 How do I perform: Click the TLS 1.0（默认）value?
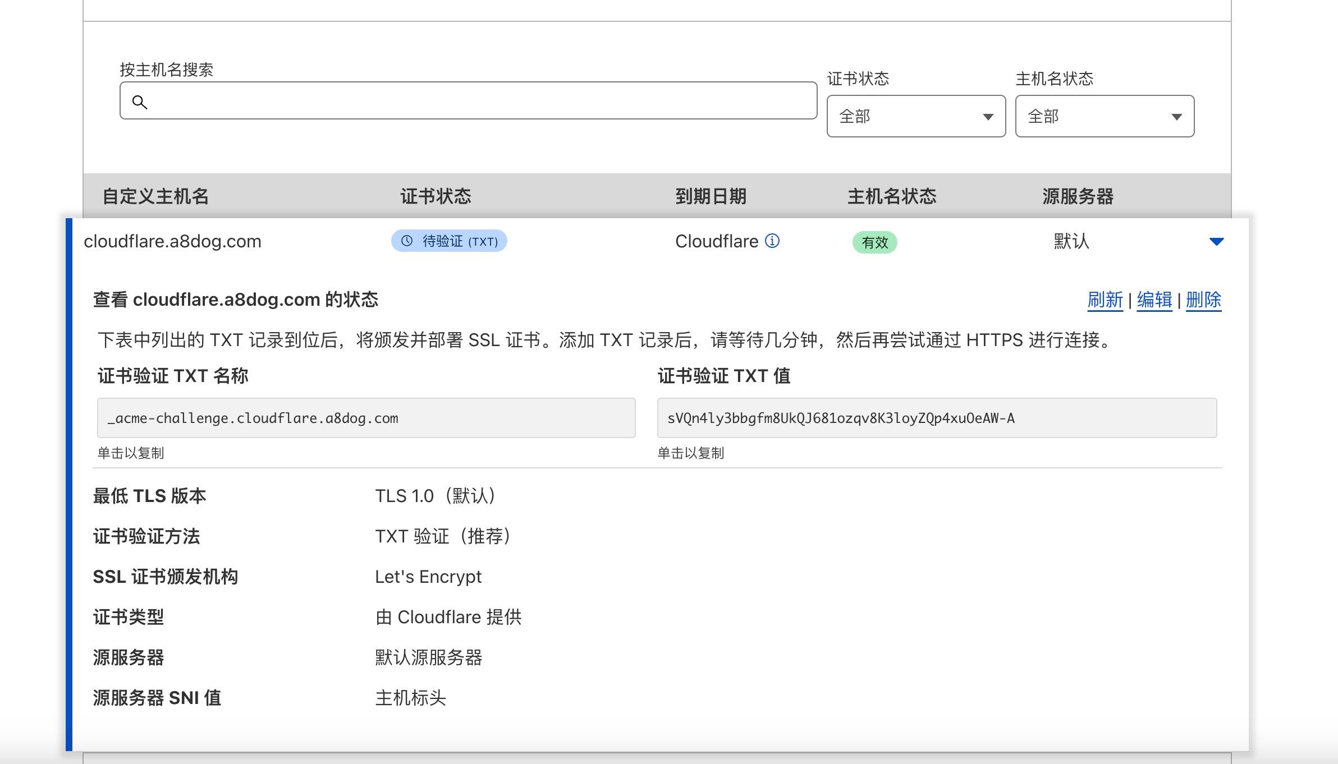(x=437, y=496)
